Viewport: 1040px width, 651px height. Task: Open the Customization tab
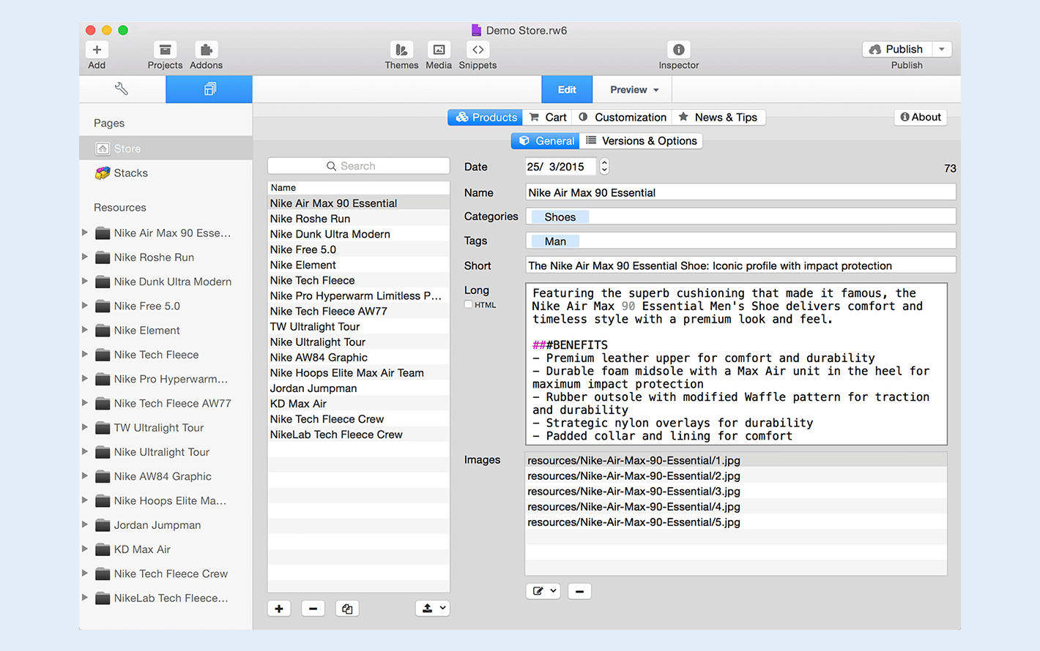tap(623, 117)
